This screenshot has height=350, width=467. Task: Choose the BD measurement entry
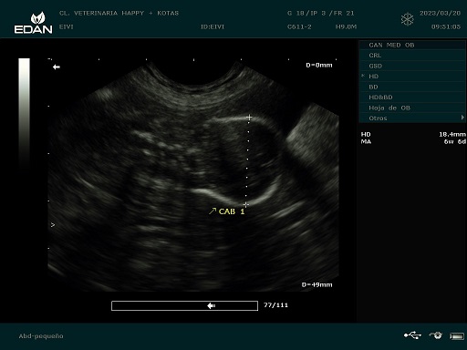pyautogui.click(x=412, y=87)
